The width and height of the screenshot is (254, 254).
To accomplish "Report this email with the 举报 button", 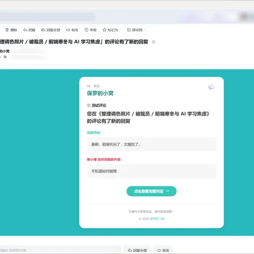I will 90,30.
